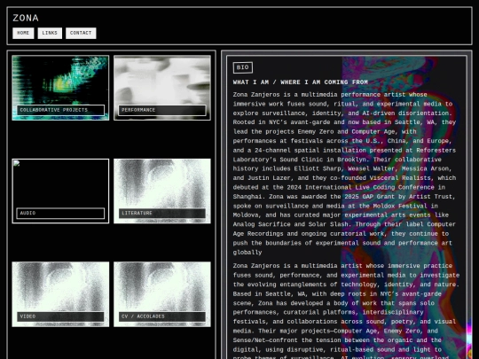Click the line starting 'history includes Elliott Sharp'
This screenshot has width=479, height=359.
[x=342, y=168]
